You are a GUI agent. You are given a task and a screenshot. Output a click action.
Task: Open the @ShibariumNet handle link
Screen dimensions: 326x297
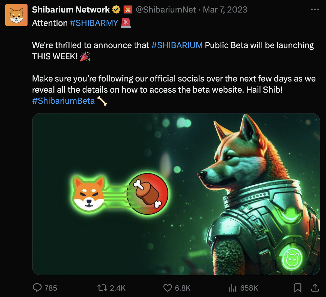(x=166, y=10)
